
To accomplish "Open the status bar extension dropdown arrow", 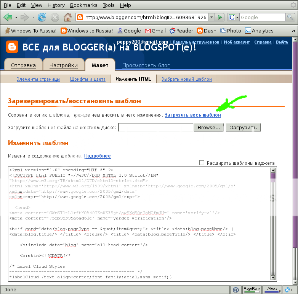I will tap(292, 290).
